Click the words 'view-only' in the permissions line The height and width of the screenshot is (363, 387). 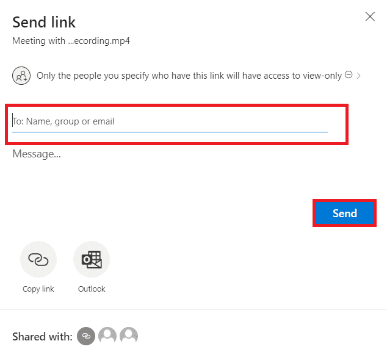coord(322,76)
